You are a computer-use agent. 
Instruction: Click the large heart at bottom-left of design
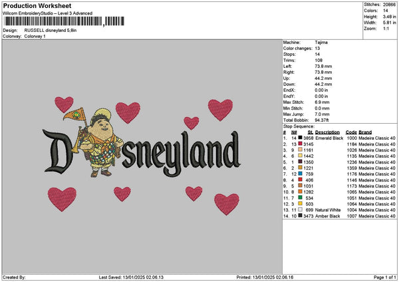pyautogui.click(x=62, y=199)
